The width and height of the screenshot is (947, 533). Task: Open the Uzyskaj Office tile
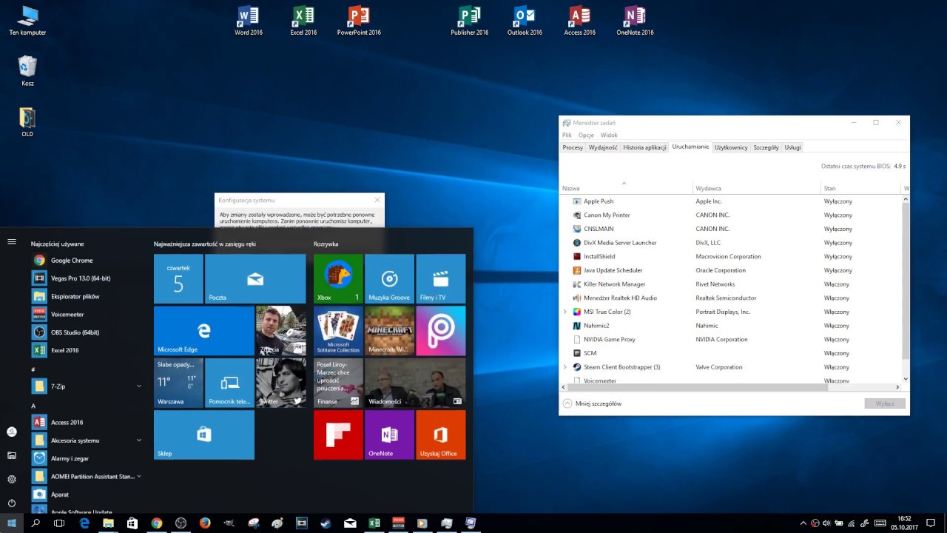click(x=441, y=435)
